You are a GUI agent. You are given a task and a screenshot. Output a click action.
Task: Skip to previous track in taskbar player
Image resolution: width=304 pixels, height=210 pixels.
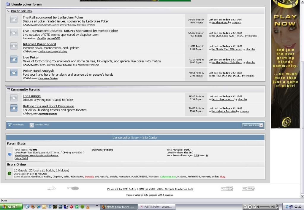[x=245, y=207]
